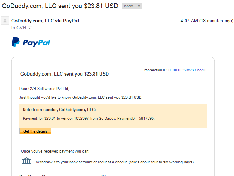Click the email subject line at top
234x176 pixels.
(x=60, y=6)
